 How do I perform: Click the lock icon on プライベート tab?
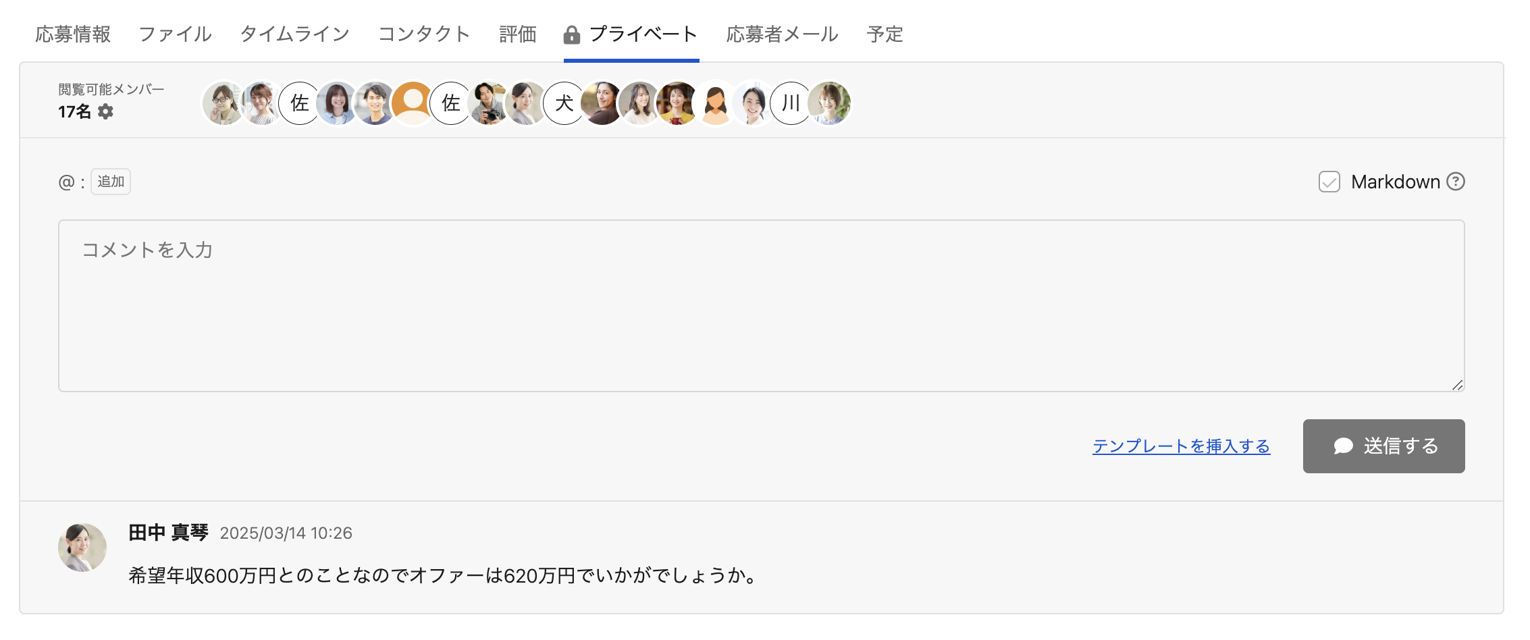571,35
